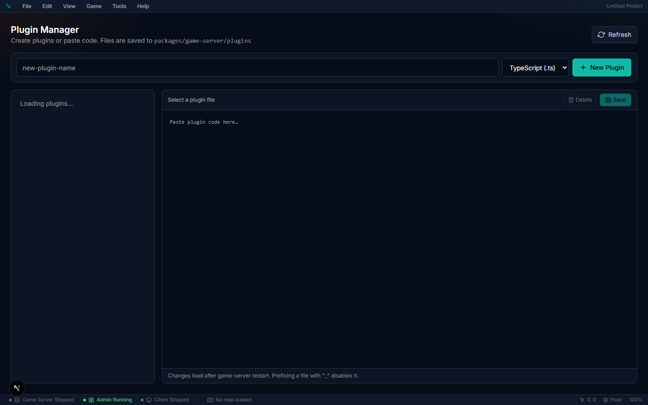Click the packages/game-server/plugins path text

click(202, 40)
